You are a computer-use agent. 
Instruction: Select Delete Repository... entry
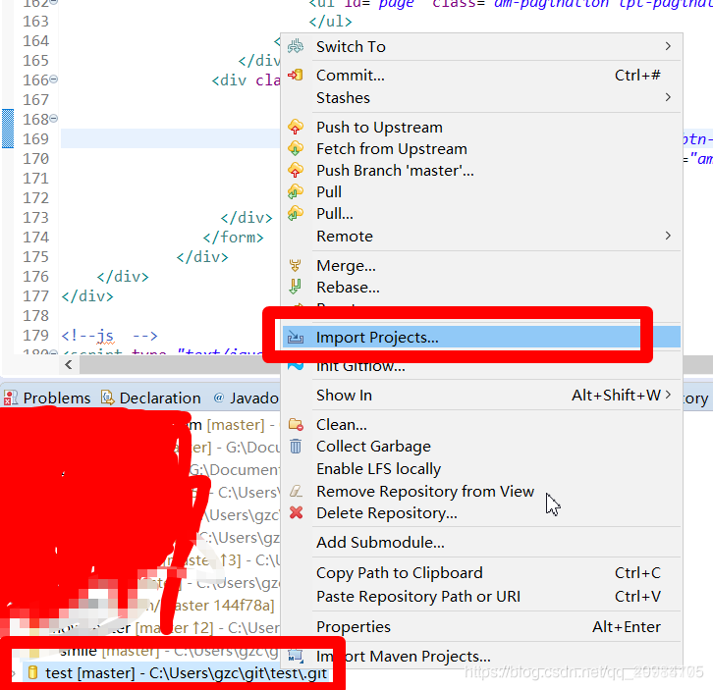pos(481,512)
